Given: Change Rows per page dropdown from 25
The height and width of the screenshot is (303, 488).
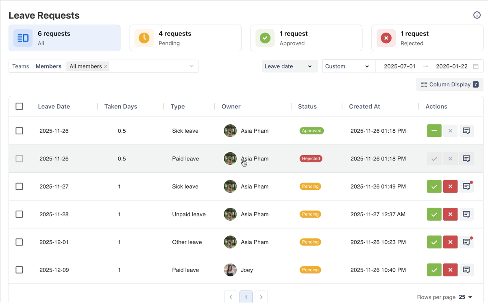Looking at the screenshot, I should [466, 297].
